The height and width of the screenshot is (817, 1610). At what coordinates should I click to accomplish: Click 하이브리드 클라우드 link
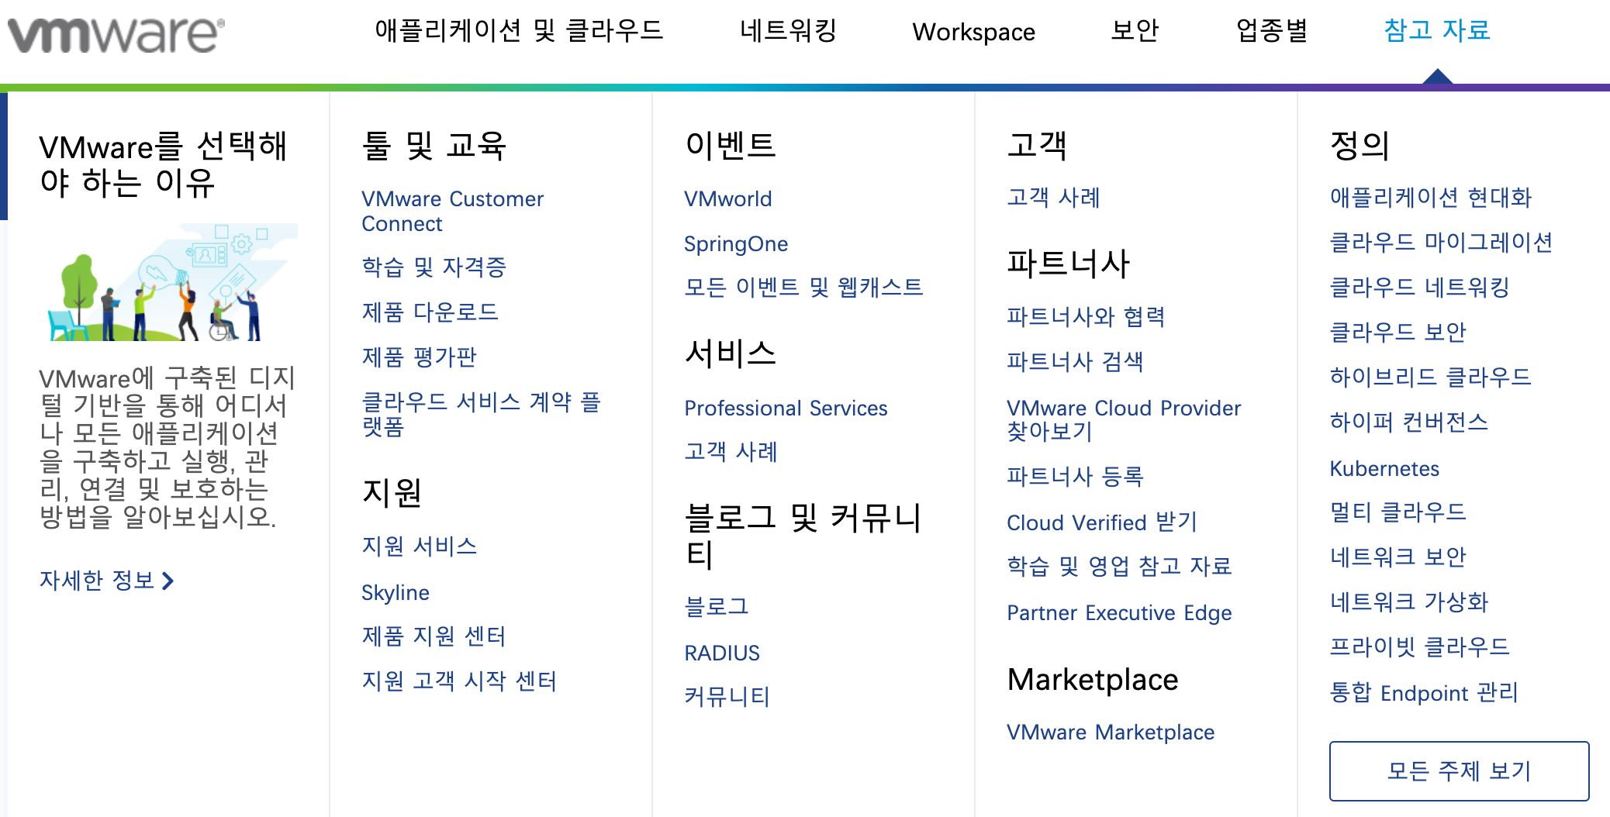point(1430,377)
